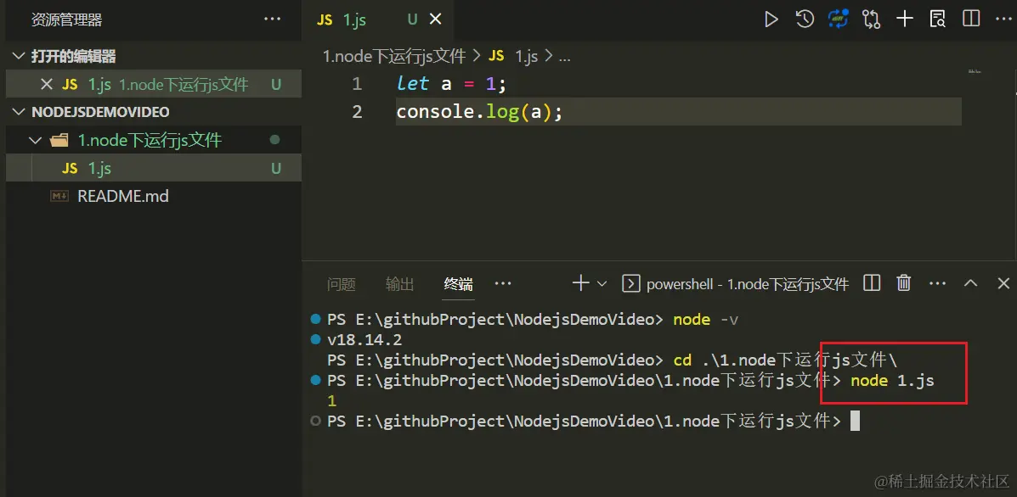Open 1.js in the file tree
Viewport: 1017px width, 497px height.
(x=154, y=168)
